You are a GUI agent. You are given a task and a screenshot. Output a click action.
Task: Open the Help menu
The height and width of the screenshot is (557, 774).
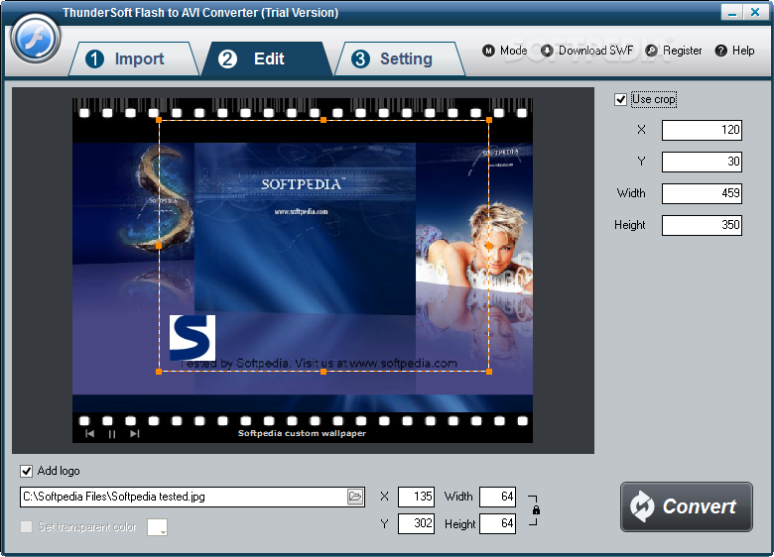coord(734,51)
